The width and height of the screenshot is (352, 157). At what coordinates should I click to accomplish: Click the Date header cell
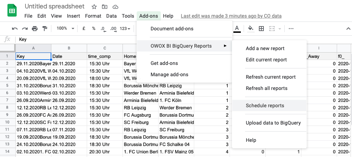(69, 56)
